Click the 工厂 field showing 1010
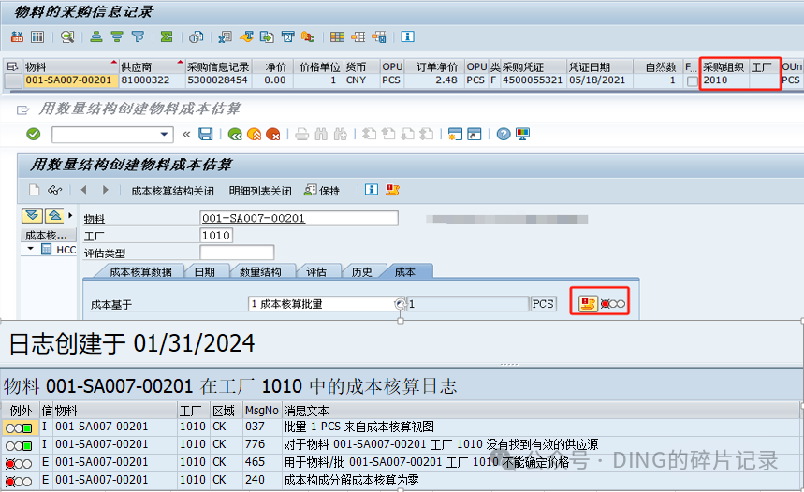Screen dimensions: 804x492 point(216,235)
